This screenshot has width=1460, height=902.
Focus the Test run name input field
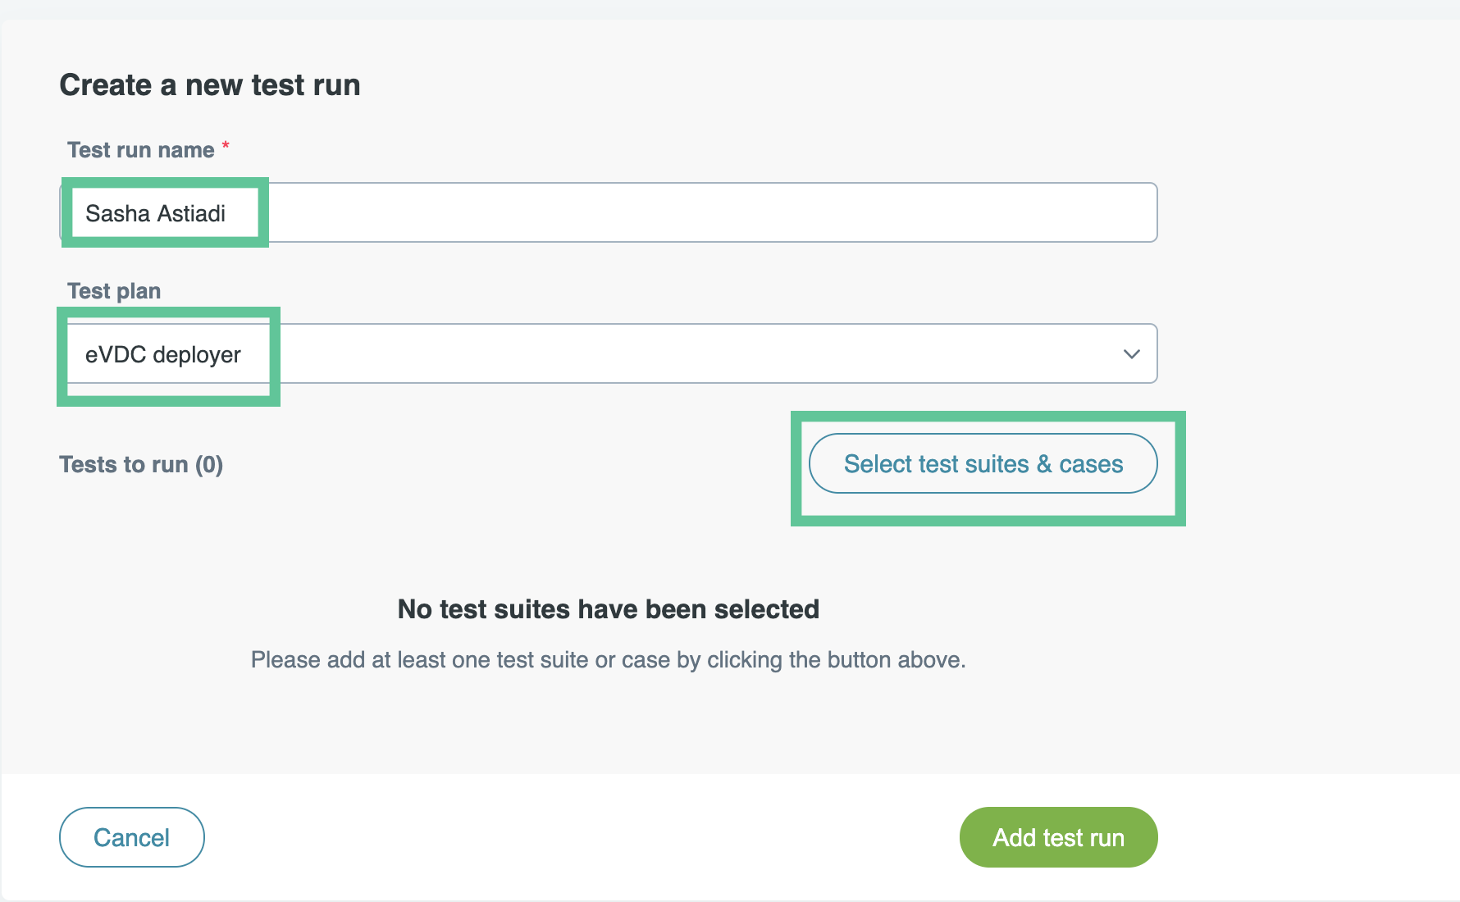point(705,213)
